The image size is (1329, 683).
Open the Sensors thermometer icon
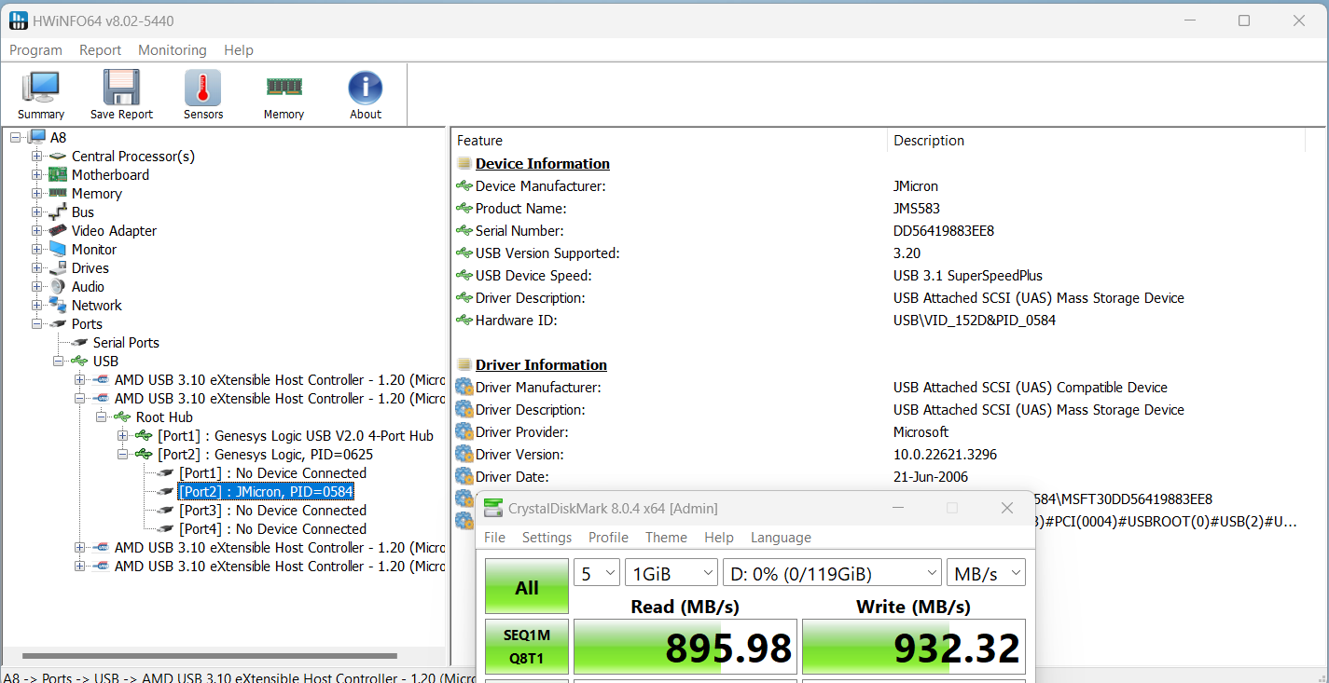pos(203,94)
